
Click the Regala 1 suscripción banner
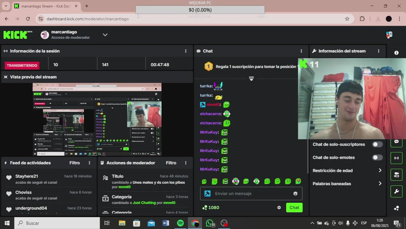251,66
